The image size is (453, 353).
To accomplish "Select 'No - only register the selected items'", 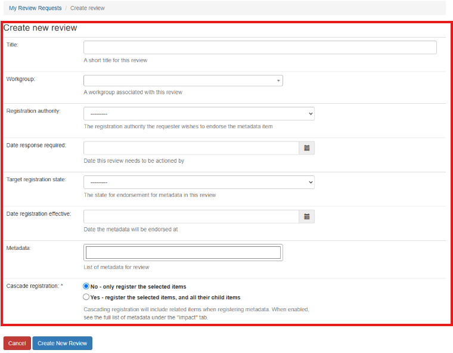I will coord(86,286).
